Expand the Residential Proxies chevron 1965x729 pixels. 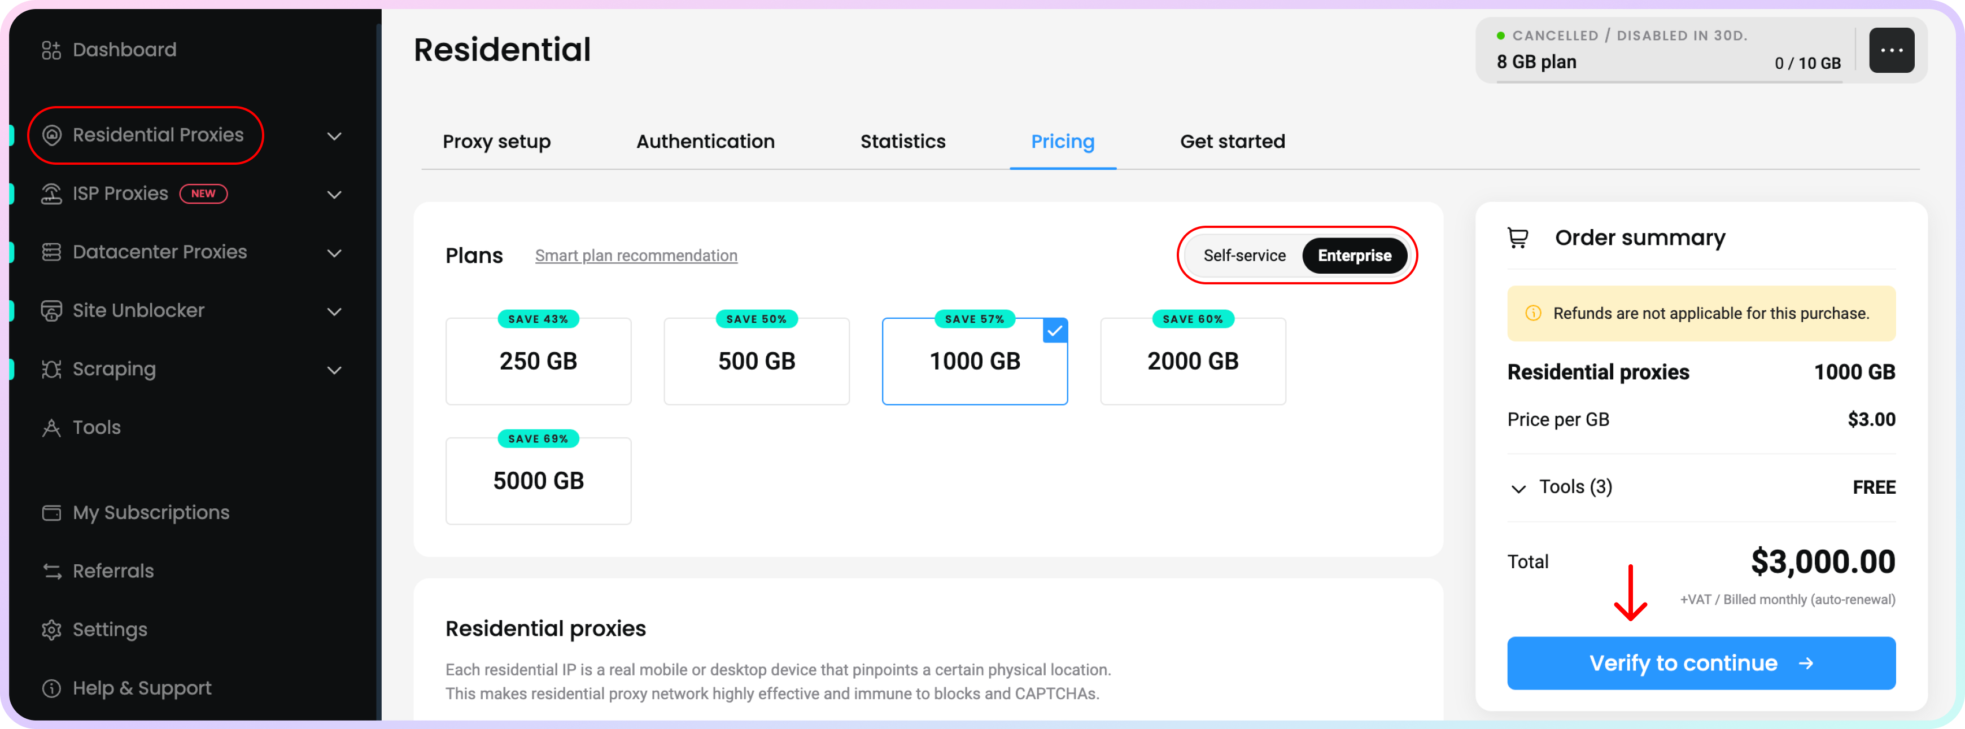click(x=334, y=137)
